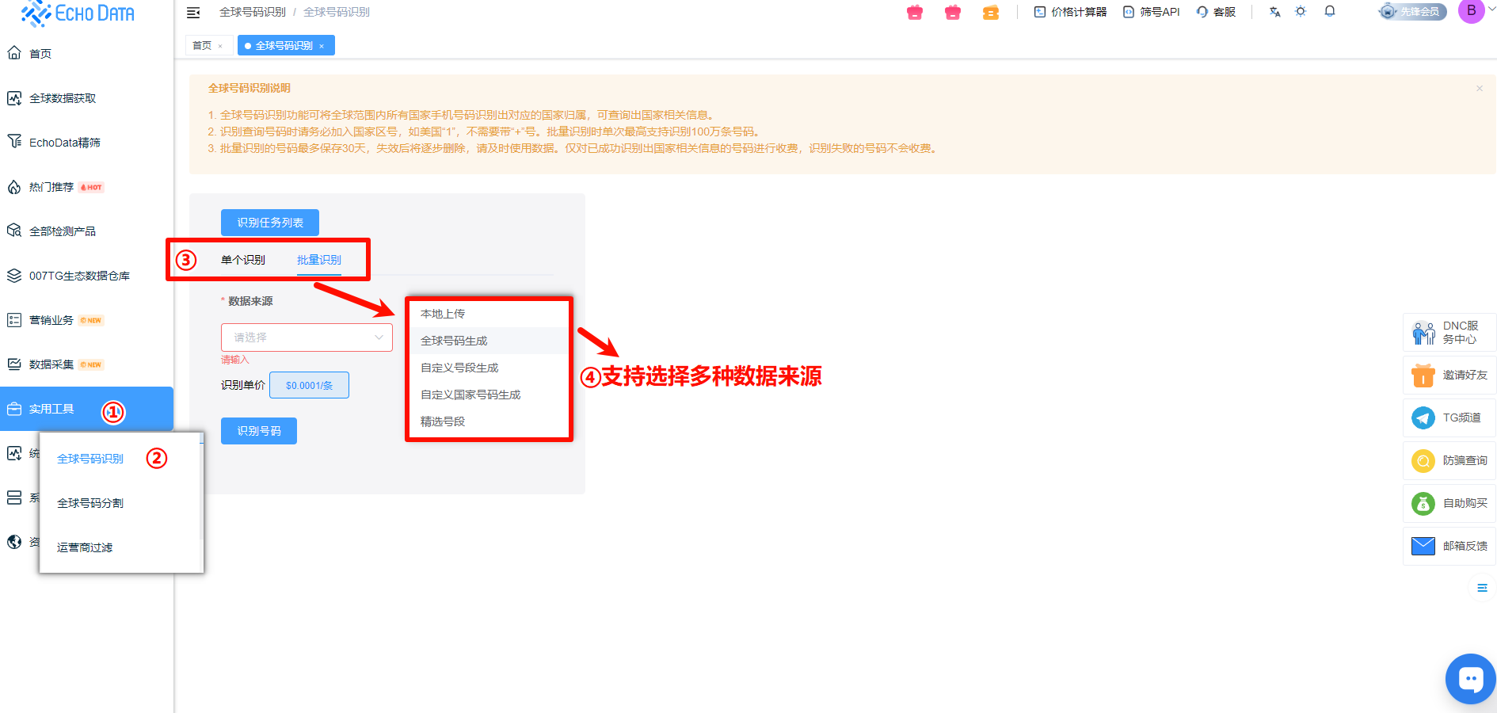Switch to the 单个识别 tab
The height and width of the screenshot is (713, 1497).
(x=243, y=260)
